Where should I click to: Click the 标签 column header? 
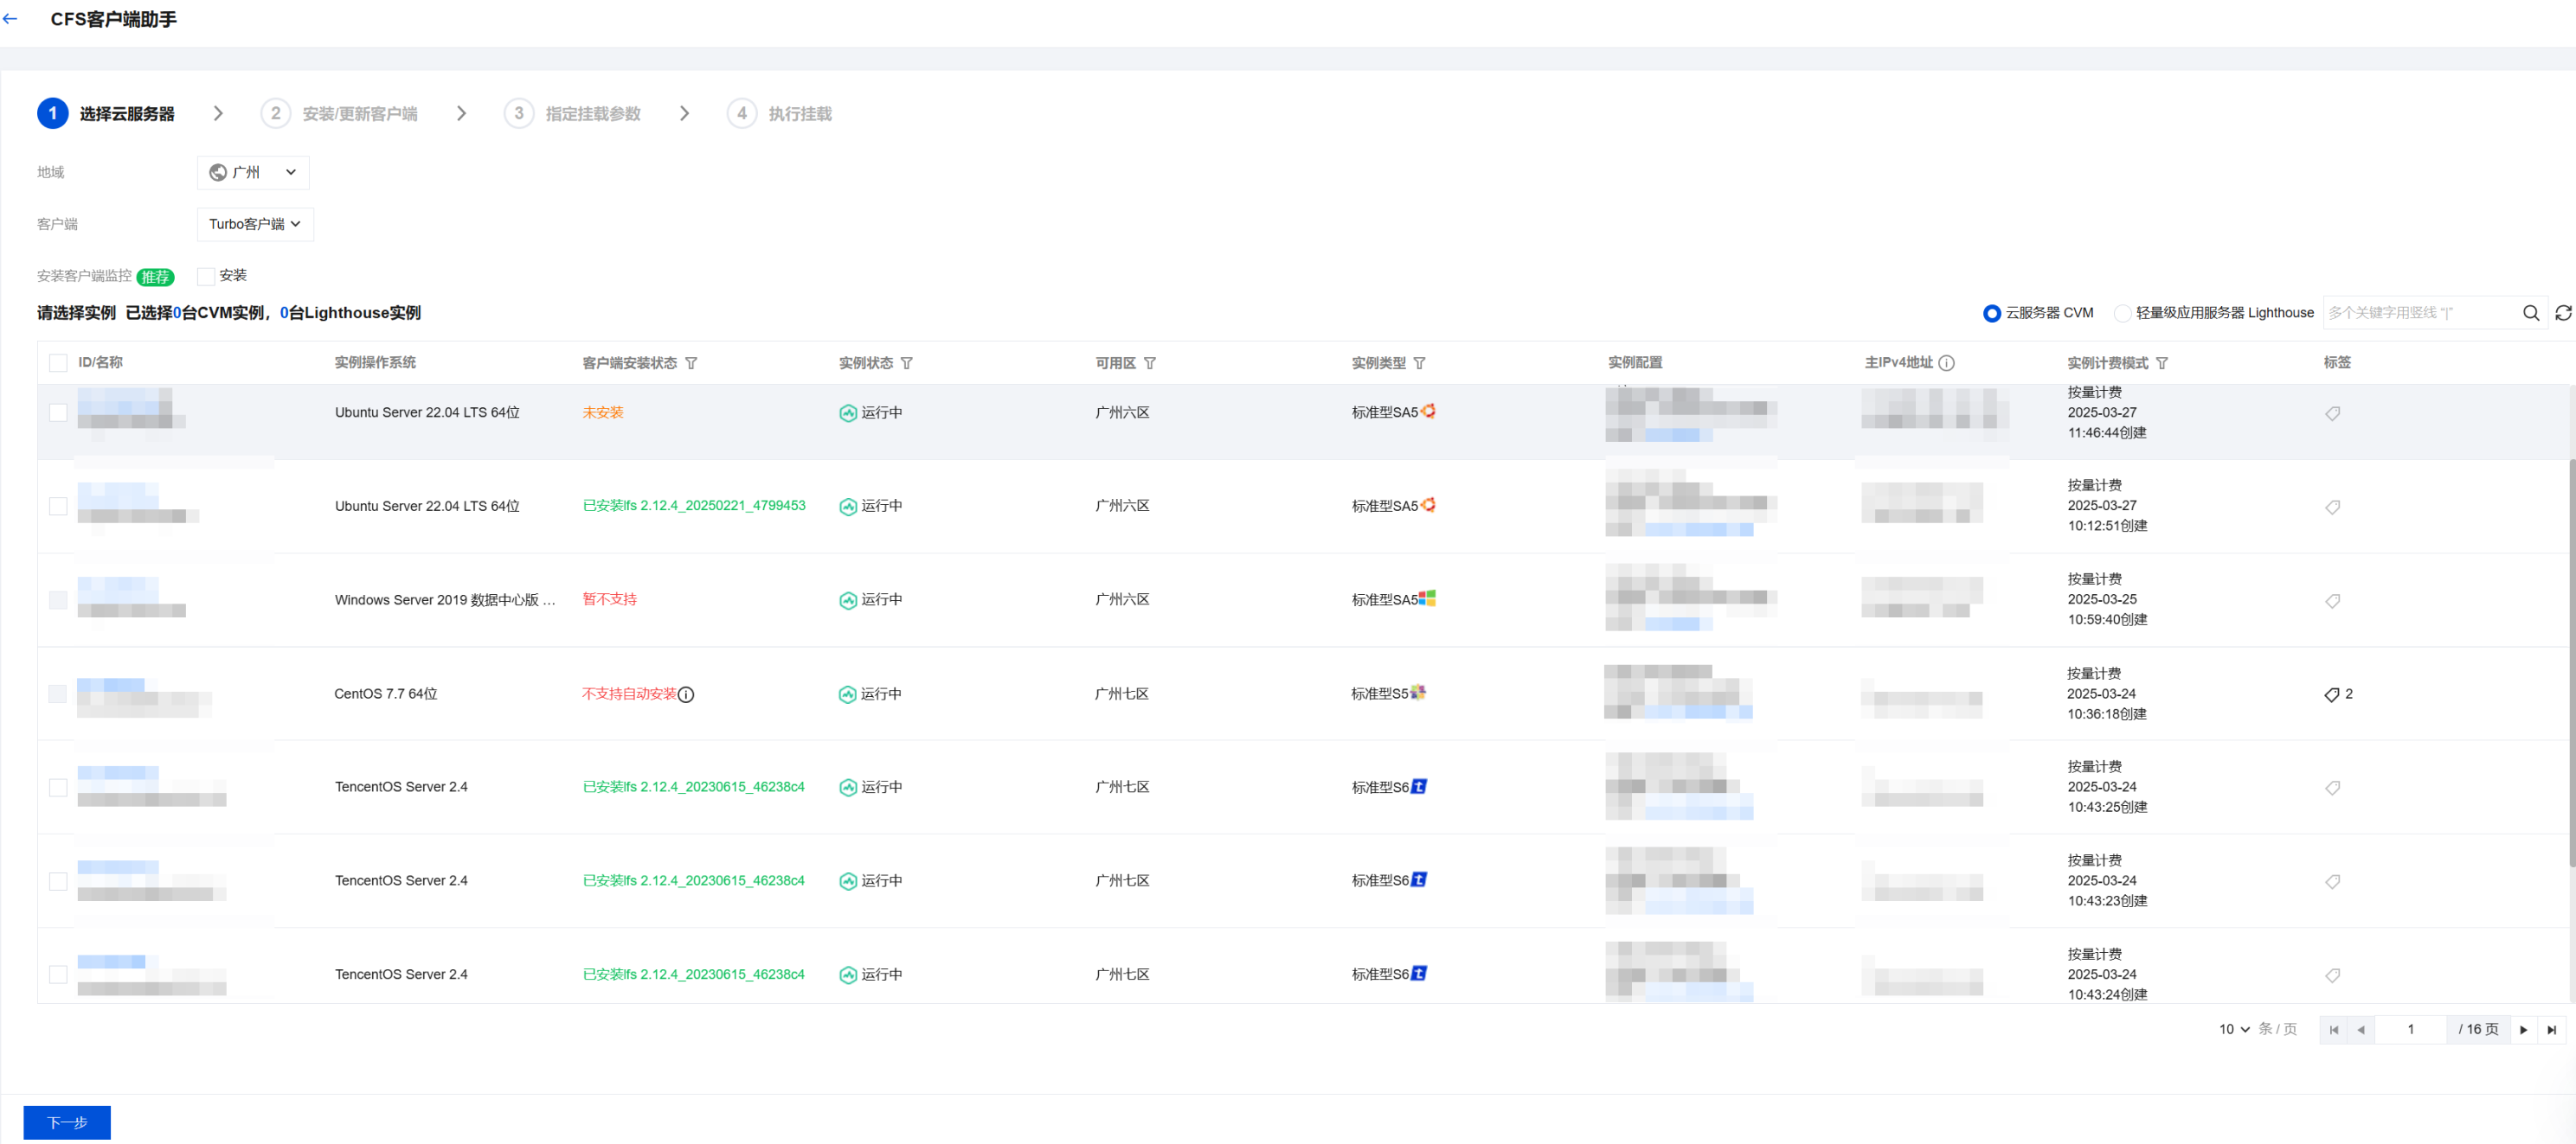click(2337, 362)
